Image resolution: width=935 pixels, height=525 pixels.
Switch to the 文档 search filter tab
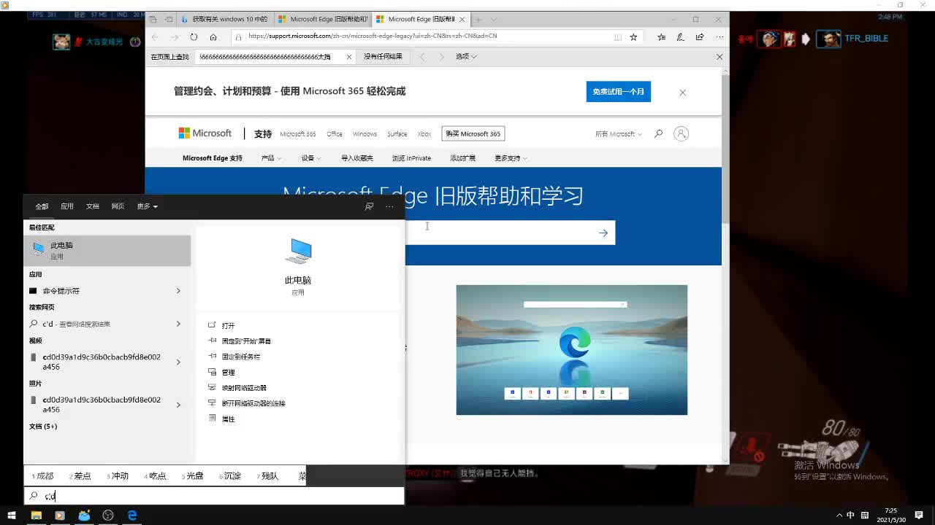pos(92,206)
